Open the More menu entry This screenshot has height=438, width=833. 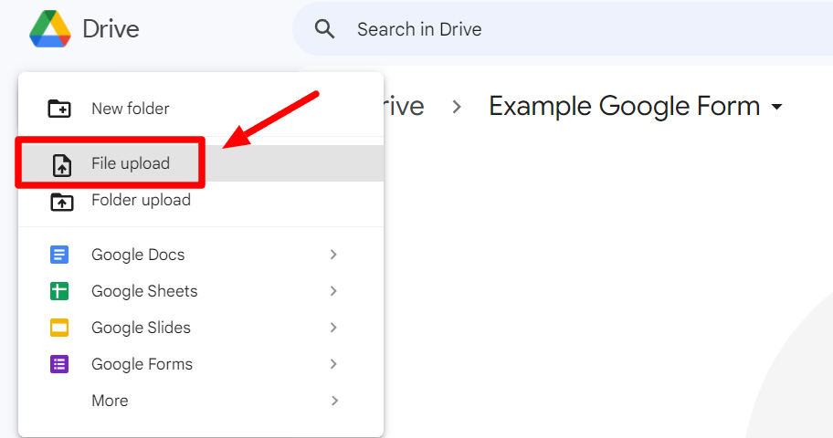(x=201, y=401)
